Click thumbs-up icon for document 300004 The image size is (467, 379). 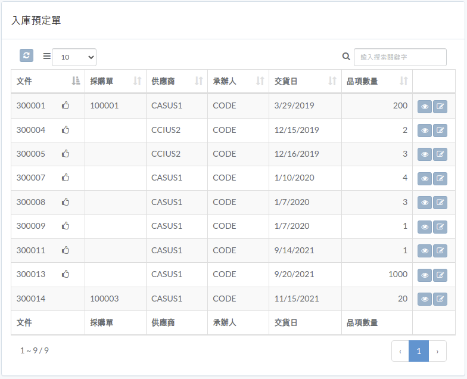click(x=66, y=130)
